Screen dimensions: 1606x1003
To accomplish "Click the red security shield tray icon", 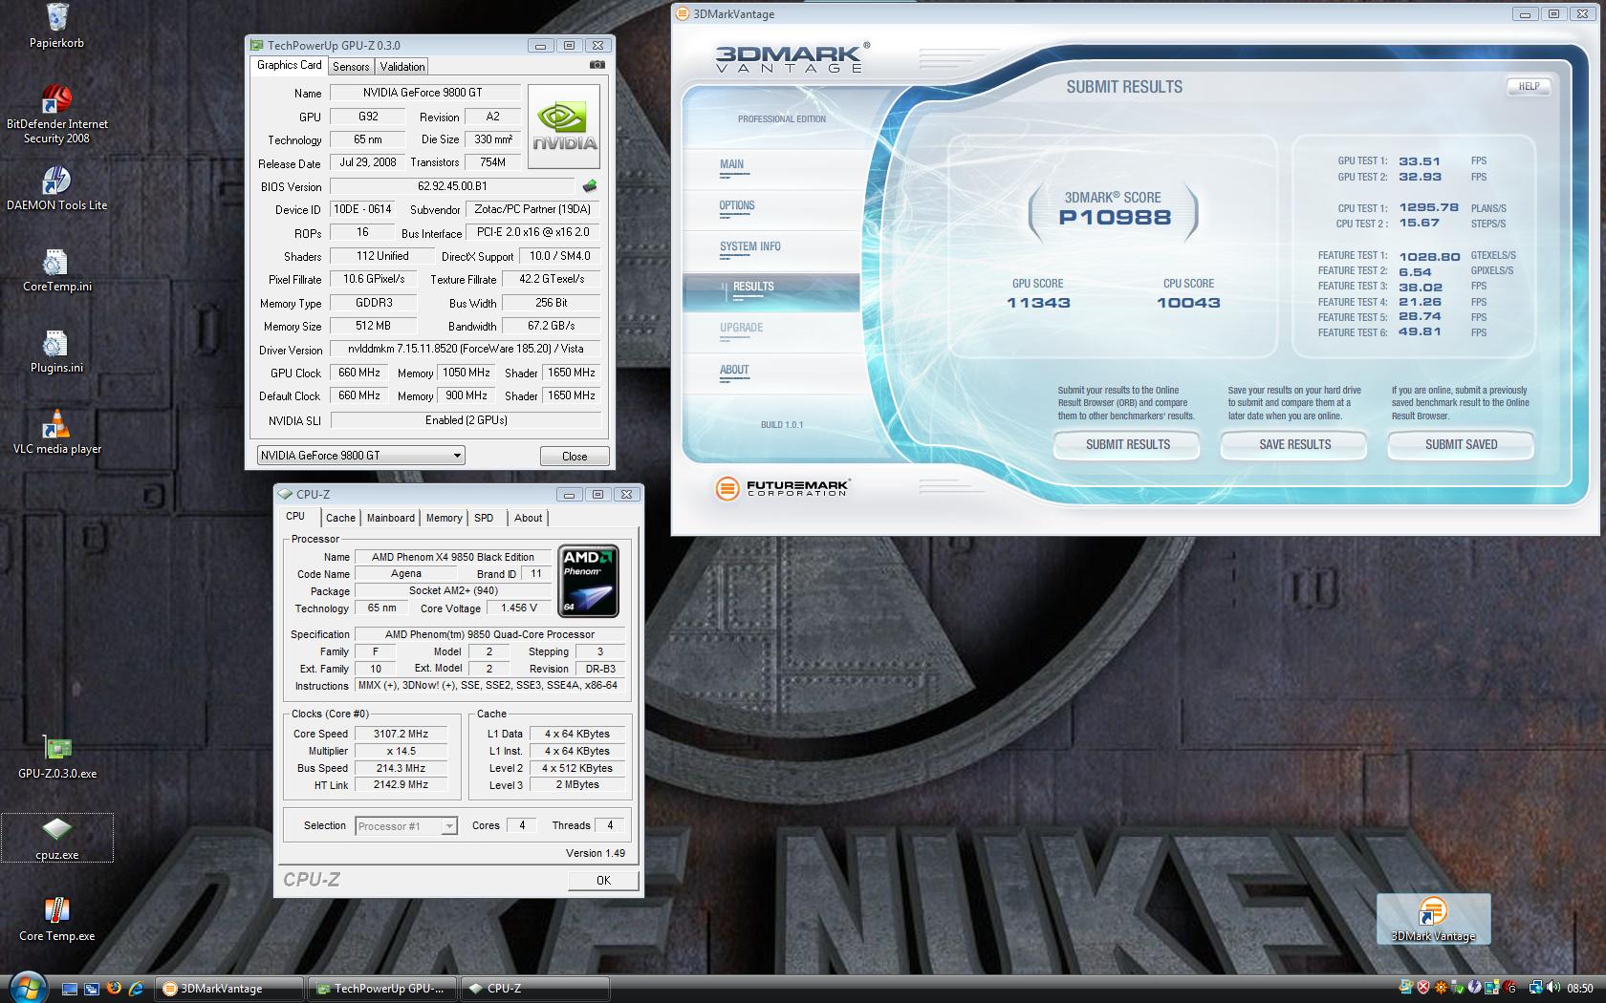I will (1423, 987).
